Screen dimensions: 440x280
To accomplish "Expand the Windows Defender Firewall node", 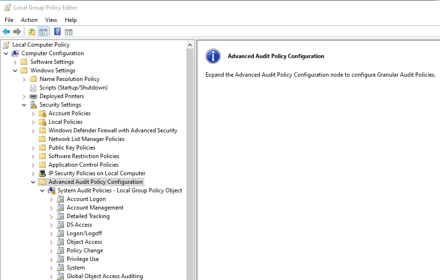I will 33,131.
